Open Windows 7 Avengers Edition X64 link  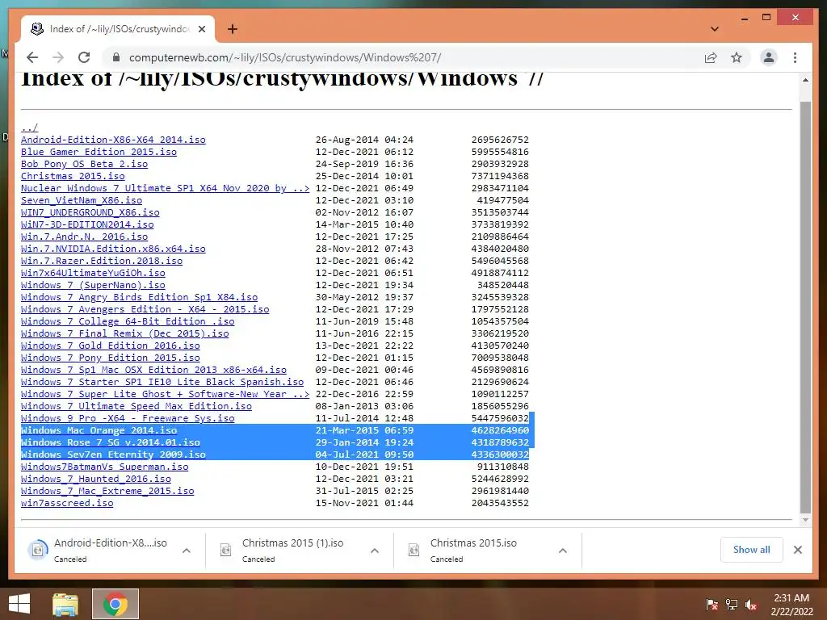pyautogui.click(x=145, y=309)
